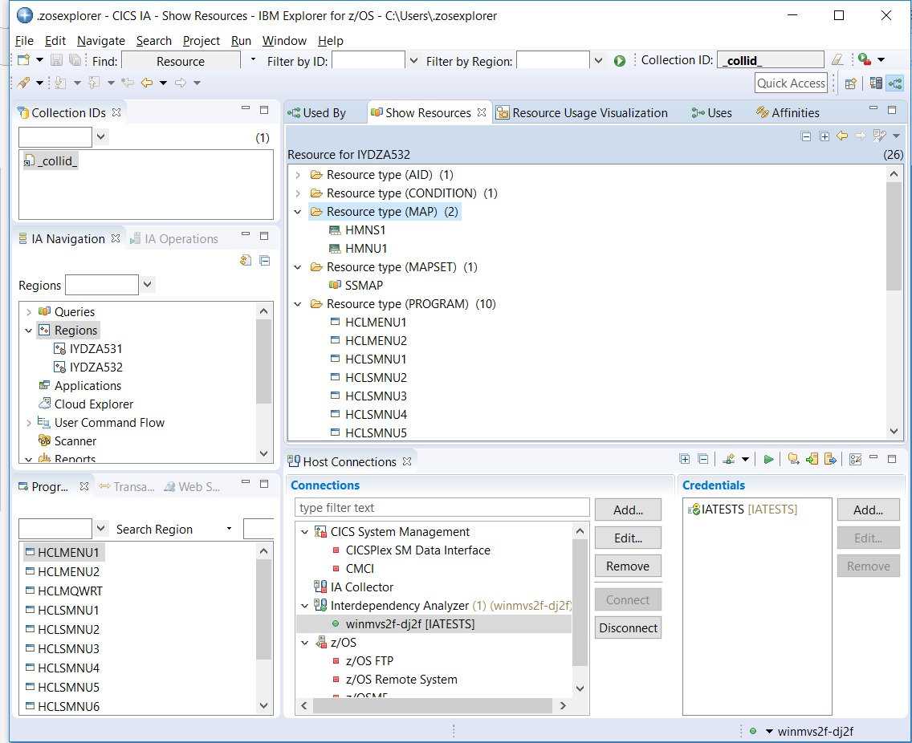Select the HCLMQWRT program in the list

(x=64, y=591)
